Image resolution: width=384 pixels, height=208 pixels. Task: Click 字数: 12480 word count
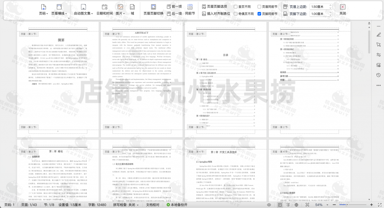[97, 205]
